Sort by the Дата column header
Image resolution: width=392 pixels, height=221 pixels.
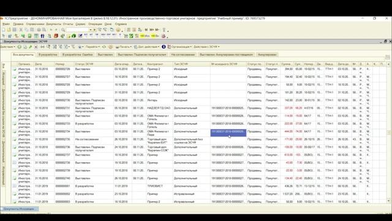click(44, 64)
